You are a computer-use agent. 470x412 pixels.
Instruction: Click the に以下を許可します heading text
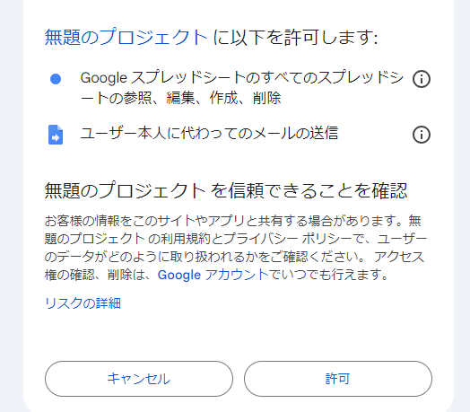295,37
